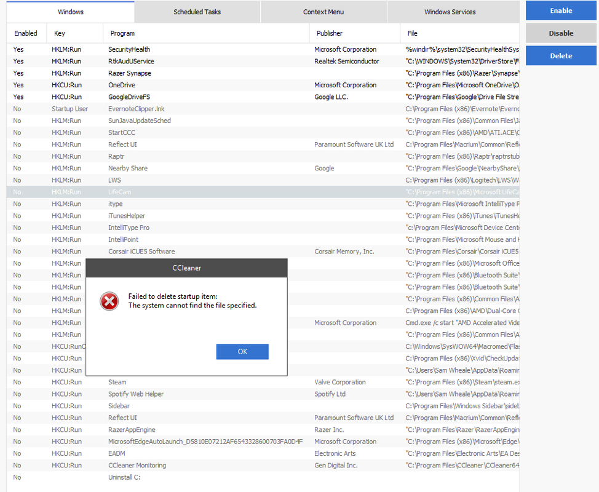599x492 pixels.
Task: Click the Enable button
Action: [x=561, y=10]
